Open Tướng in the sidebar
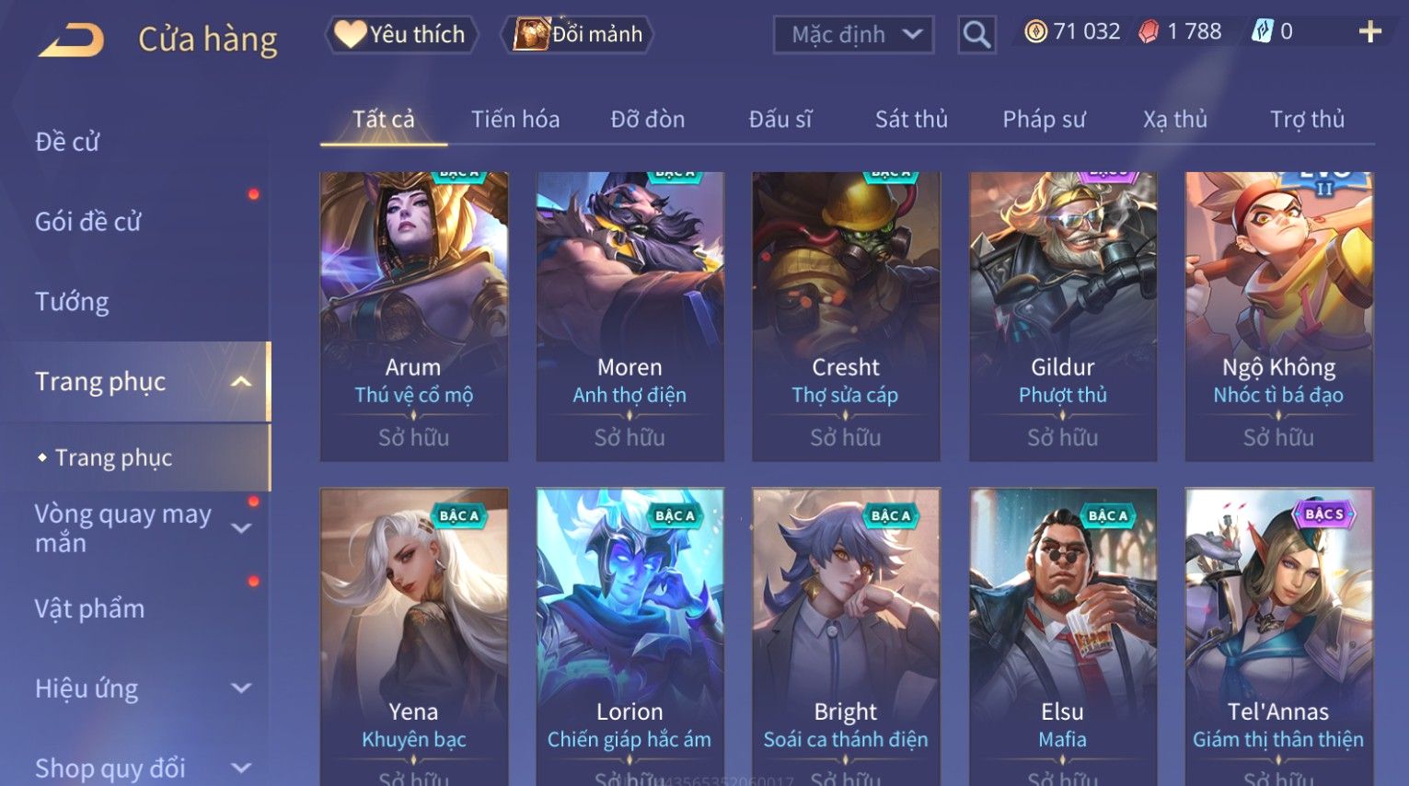1409x786 pixels. (x=72, y=302)
